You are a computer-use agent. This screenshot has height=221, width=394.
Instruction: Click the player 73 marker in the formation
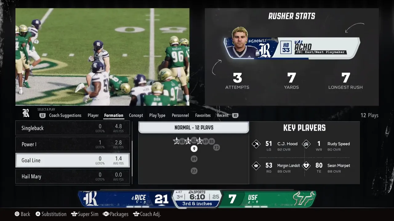click(x=216, y=148)
